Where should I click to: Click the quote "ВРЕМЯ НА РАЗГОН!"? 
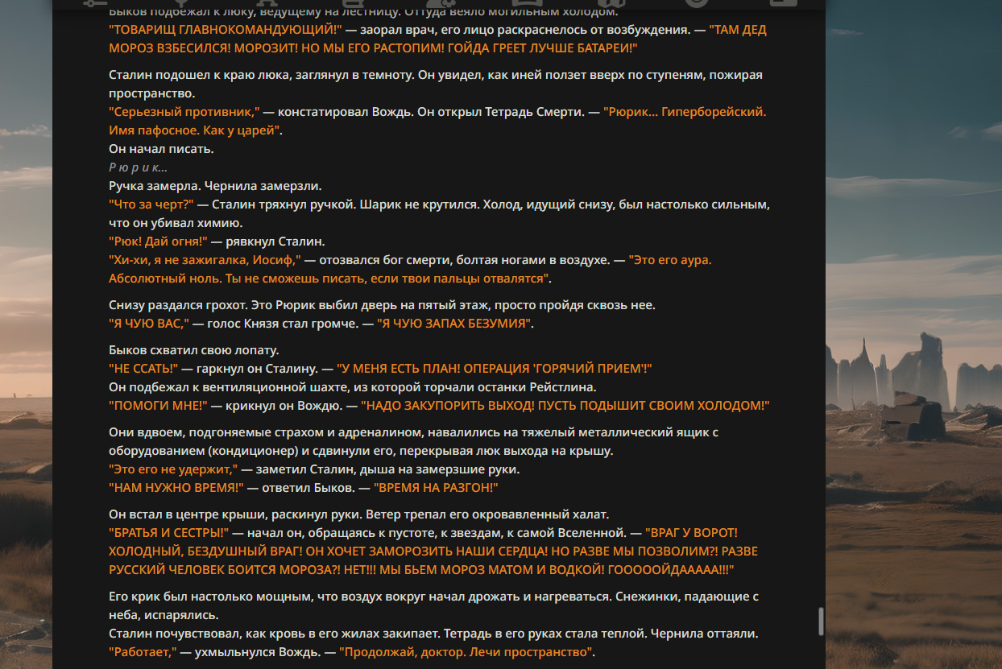tap(436, 488)
